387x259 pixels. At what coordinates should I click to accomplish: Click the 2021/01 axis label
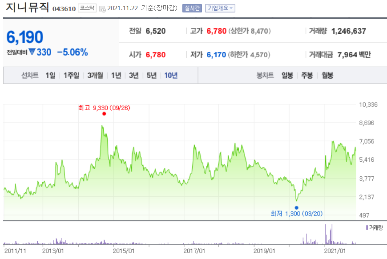(x=335, y=251)
